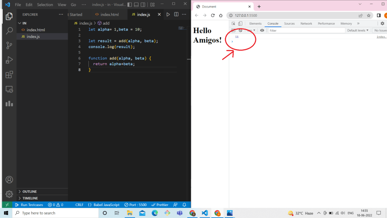387x218 pixels.
Task: Open the Accounts menu in VS Code
Action: (9, 180)
